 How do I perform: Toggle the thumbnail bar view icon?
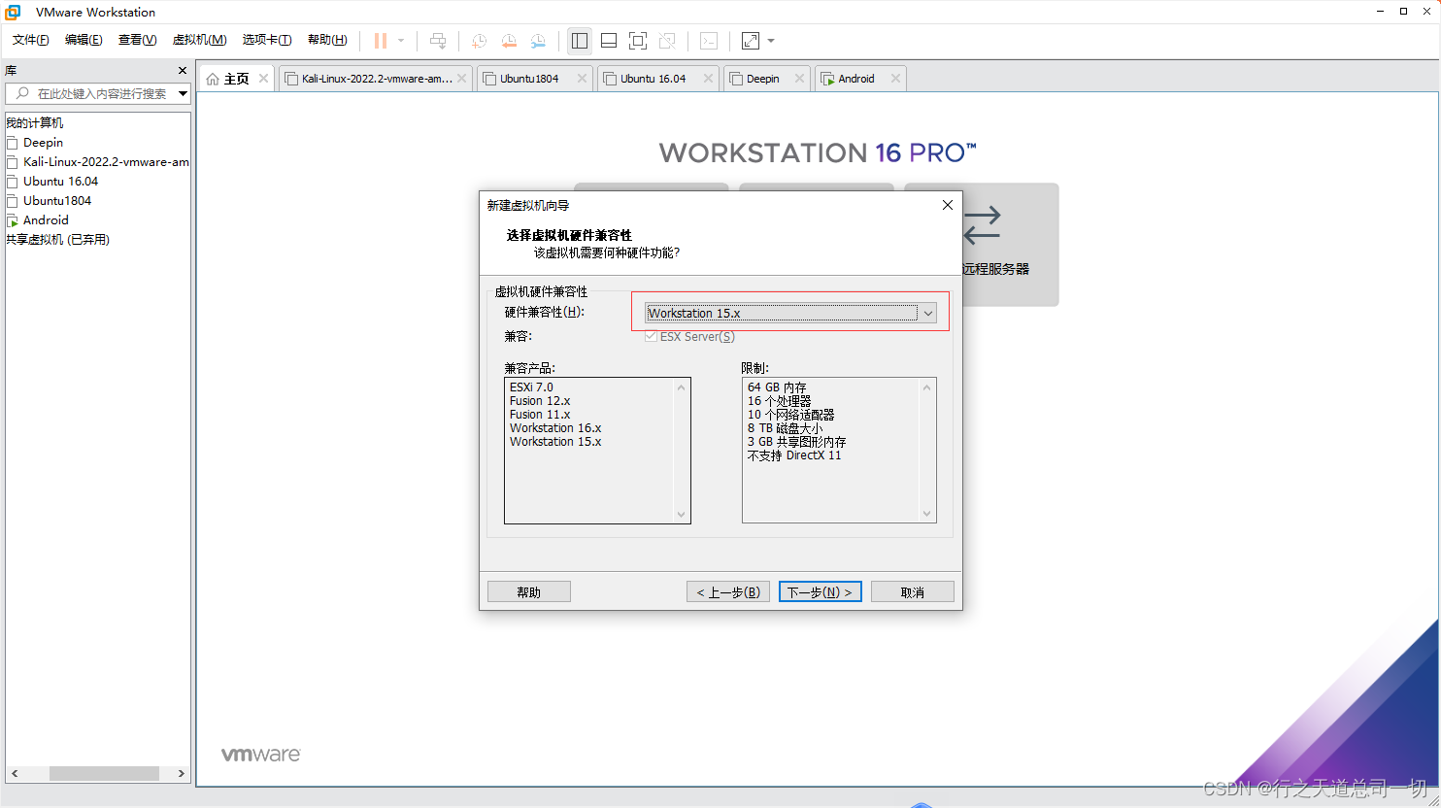pos(609,41)
